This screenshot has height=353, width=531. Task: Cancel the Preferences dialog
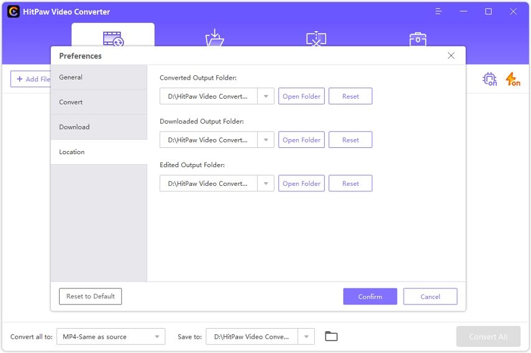(x=430, y=296)
